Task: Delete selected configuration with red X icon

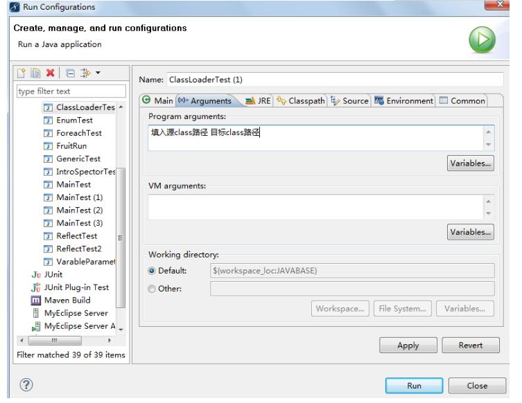Action: pyautogui.click(x=51, y=73)
